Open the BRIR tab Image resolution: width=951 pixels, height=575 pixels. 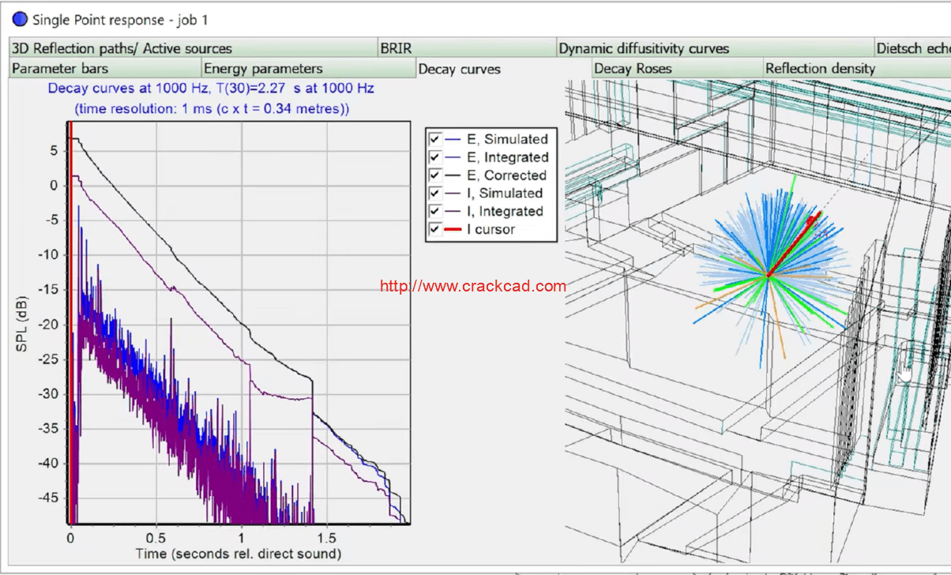467,48
